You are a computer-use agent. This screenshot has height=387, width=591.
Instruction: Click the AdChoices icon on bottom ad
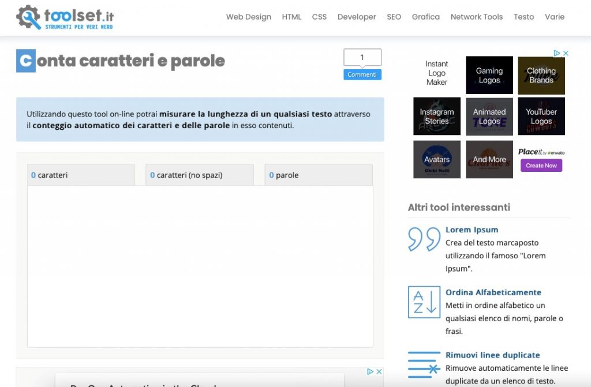[371, 372]
